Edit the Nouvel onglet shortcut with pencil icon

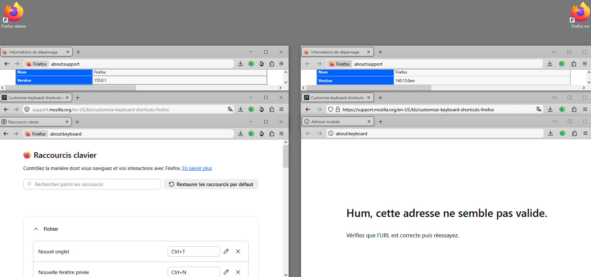(226, 251)
